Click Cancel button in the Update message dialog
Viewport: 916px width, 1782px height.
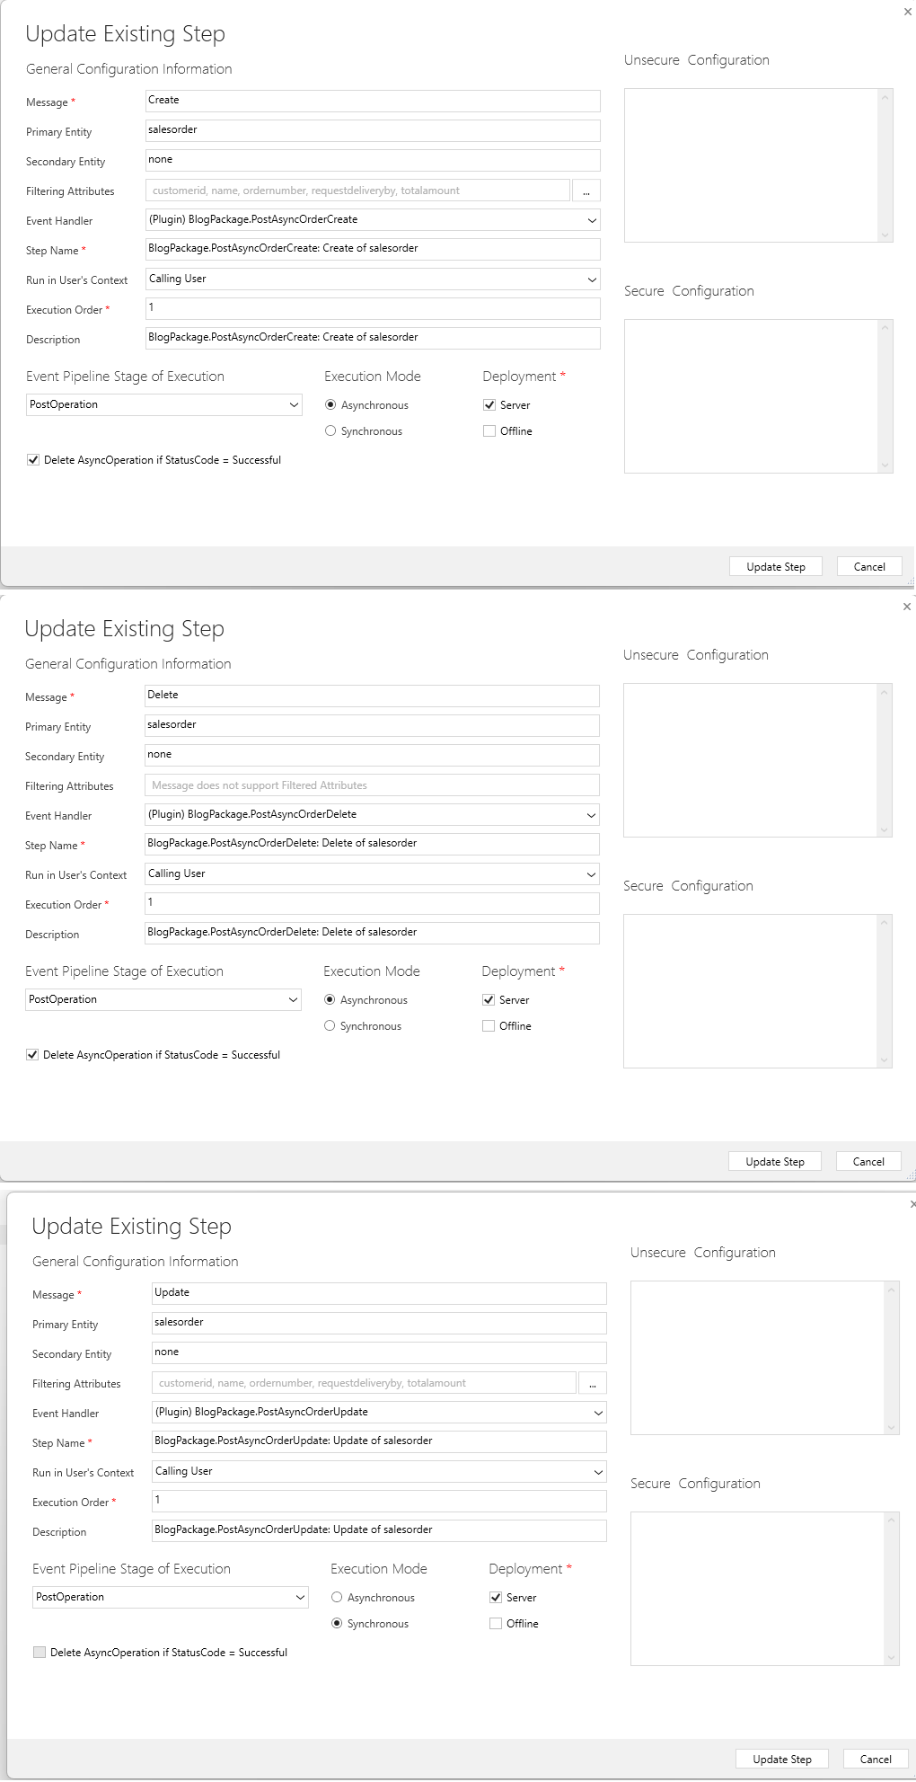pos(876,1760)
